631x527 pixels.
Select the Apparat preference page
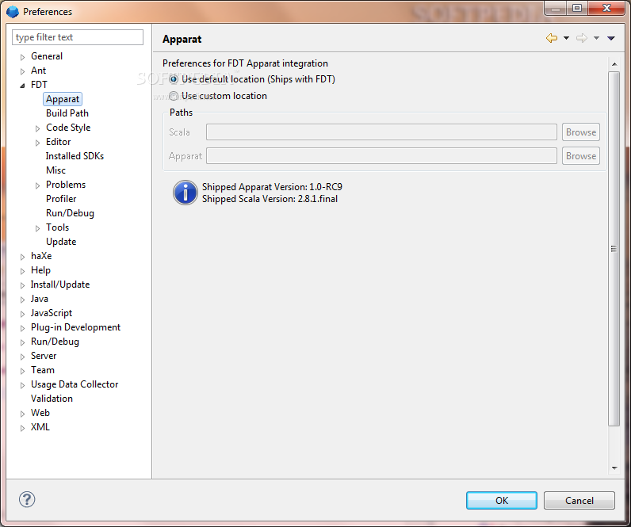(63, 99)
